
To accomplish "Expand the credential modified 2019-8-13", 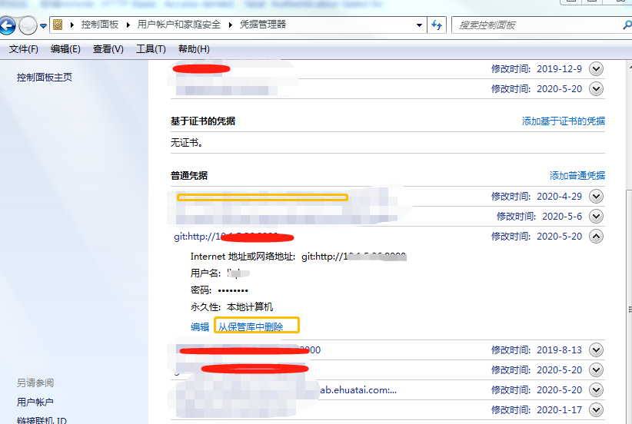I will [x=596, y=350].
